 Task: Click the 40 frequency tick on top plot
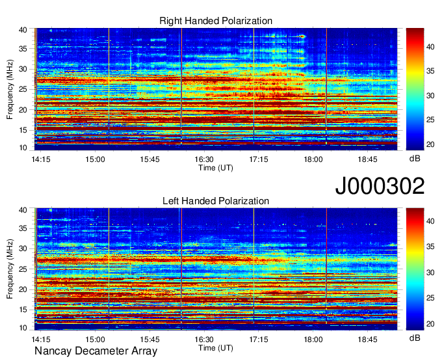point(23,30)
